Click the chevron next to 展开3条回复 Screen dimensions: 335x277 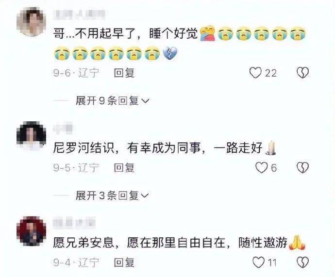click(145, 196)
